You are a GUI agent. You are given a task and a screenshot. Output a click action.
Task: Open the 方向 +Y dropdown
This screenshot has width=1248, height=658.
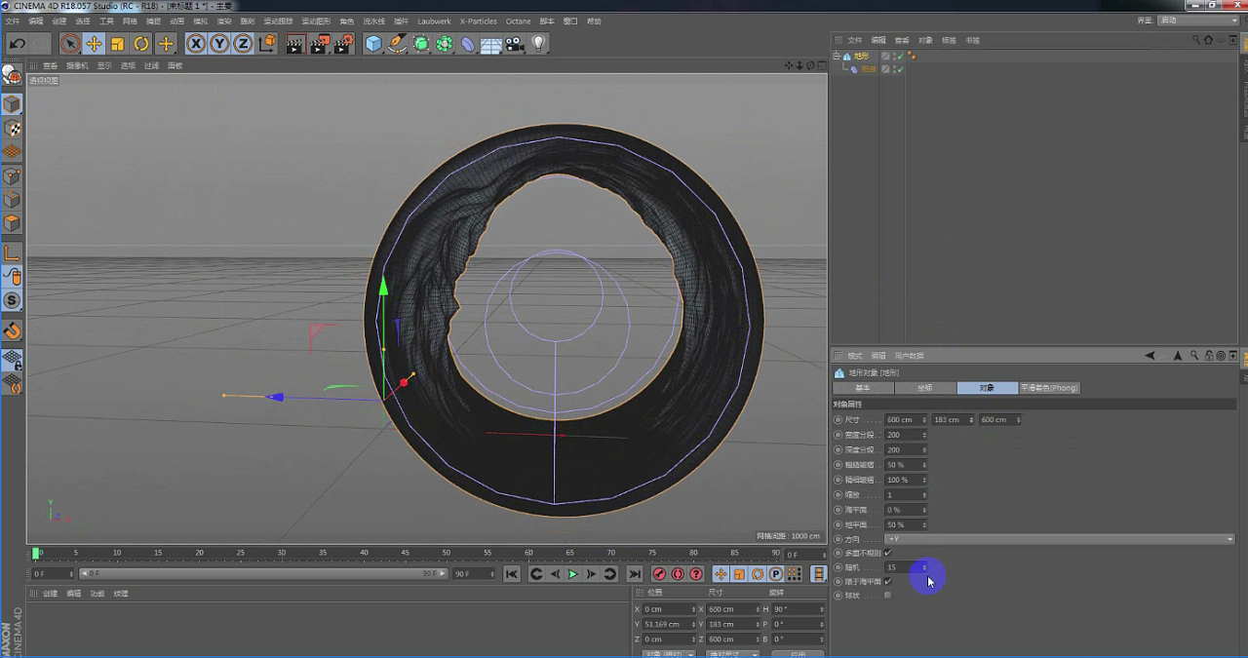1059,539
